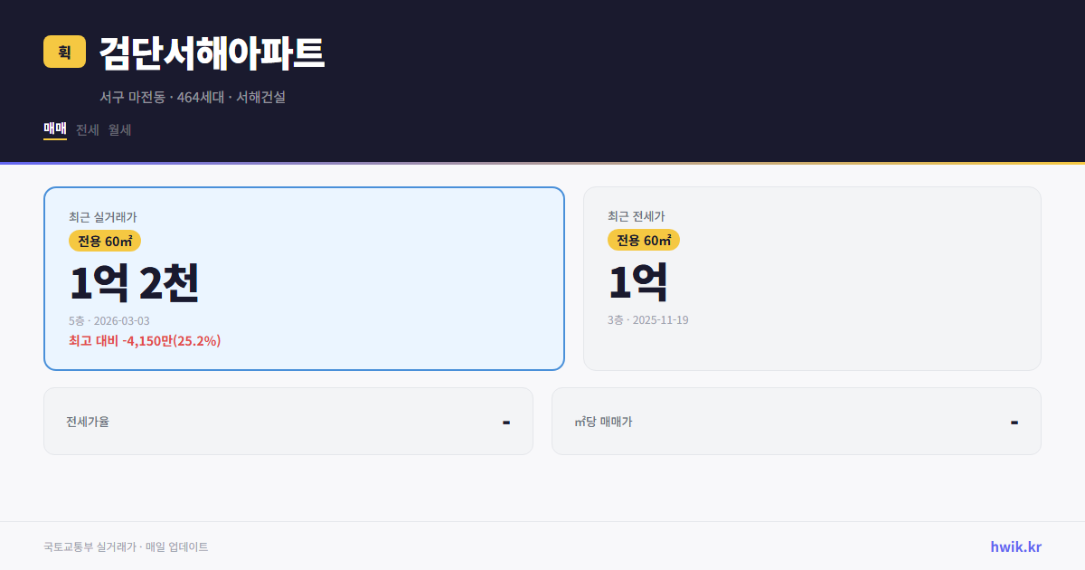Click the red 최고 대비 -4,150만(25.2%) indicator
The image size is (1085, 570).
[x=143, y=341]
